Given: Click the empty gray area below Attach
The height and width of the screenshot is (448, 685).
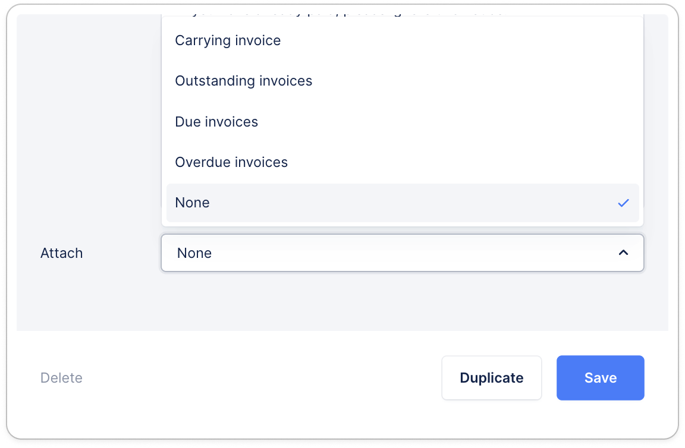Looking at the screenshot, I should tap(342, 301).
